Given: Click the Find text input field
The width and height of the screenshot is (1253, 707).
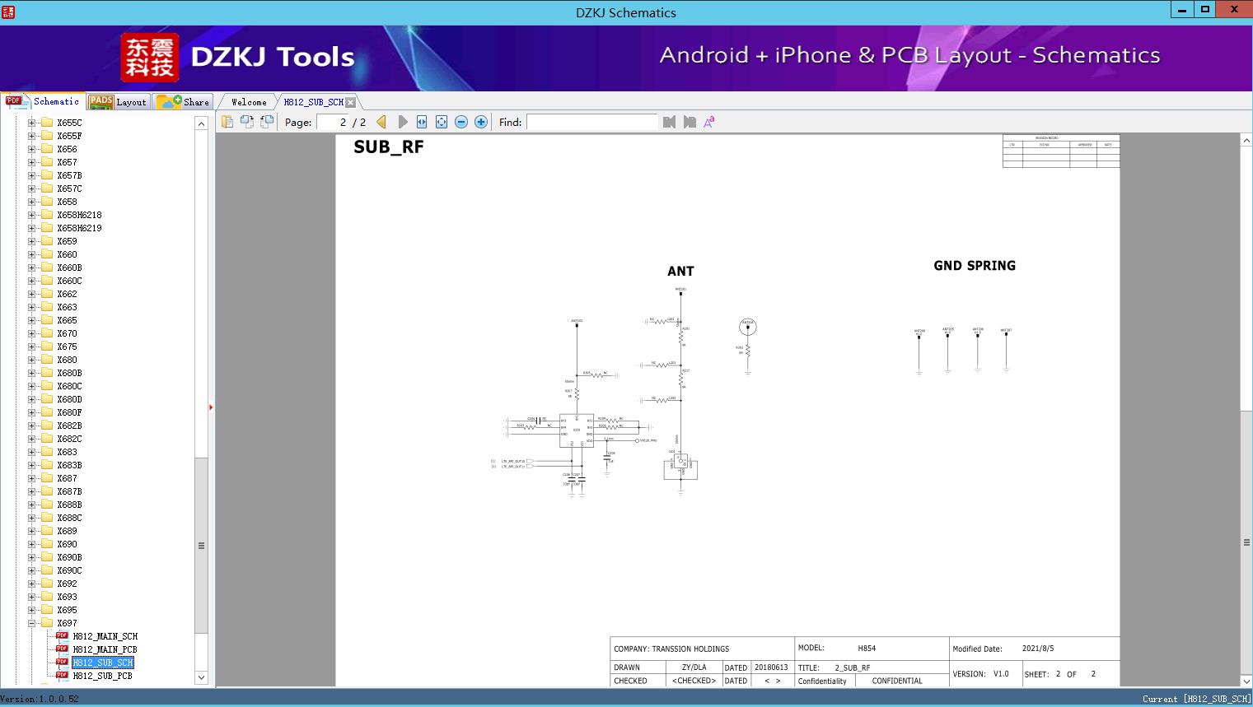Looking at the screenshot, I should click(592, 122).
